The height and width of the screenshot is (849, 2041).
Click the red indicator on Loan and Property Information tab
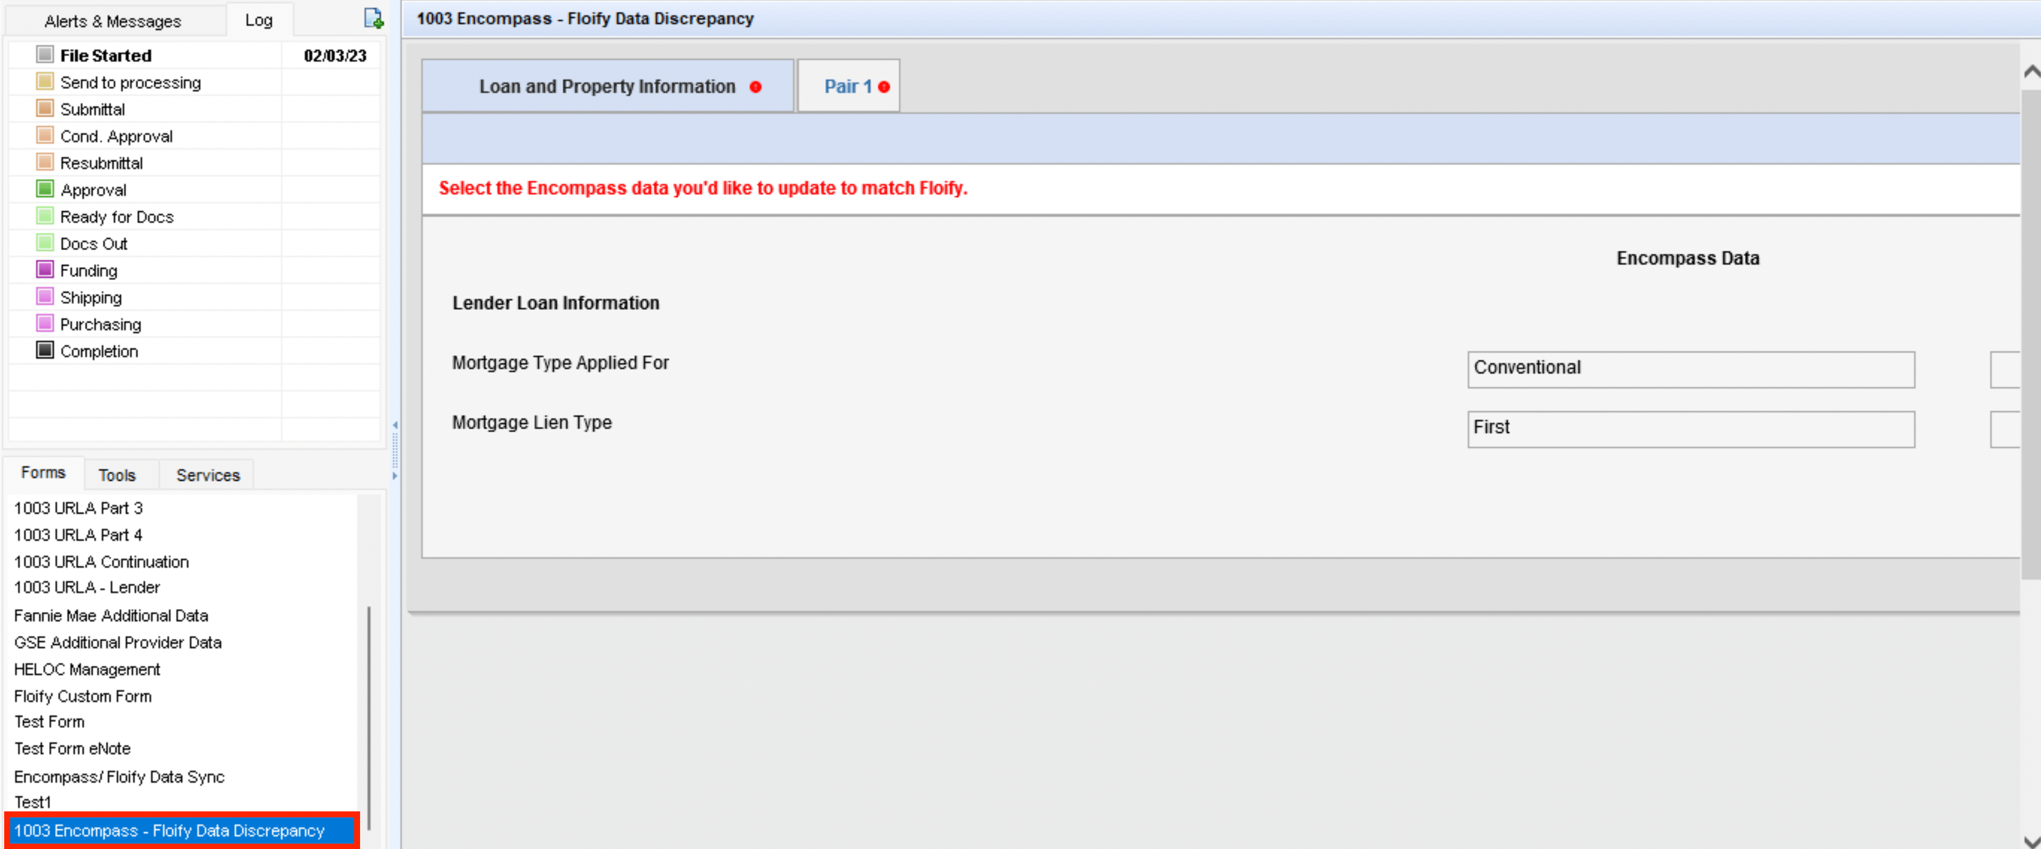pos(756,87)
